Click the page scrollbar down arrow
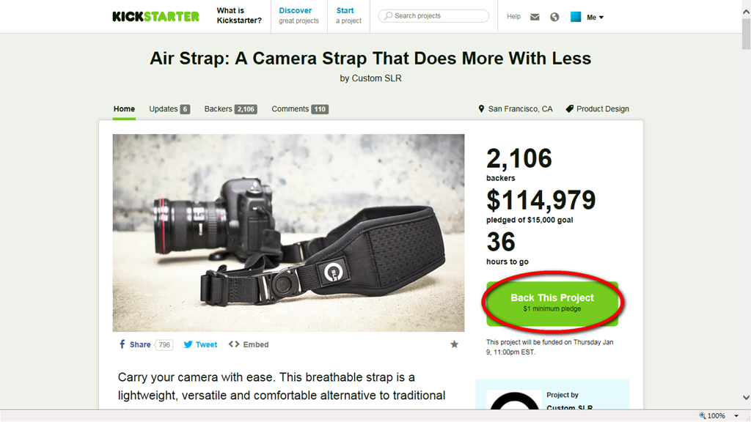 click(746, 397)
